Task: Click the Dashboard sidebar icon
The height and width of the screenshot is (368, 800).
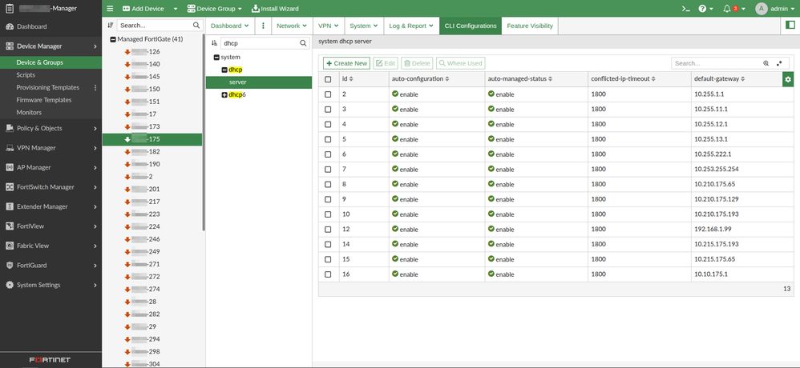Action: click(x=9, y=26)
